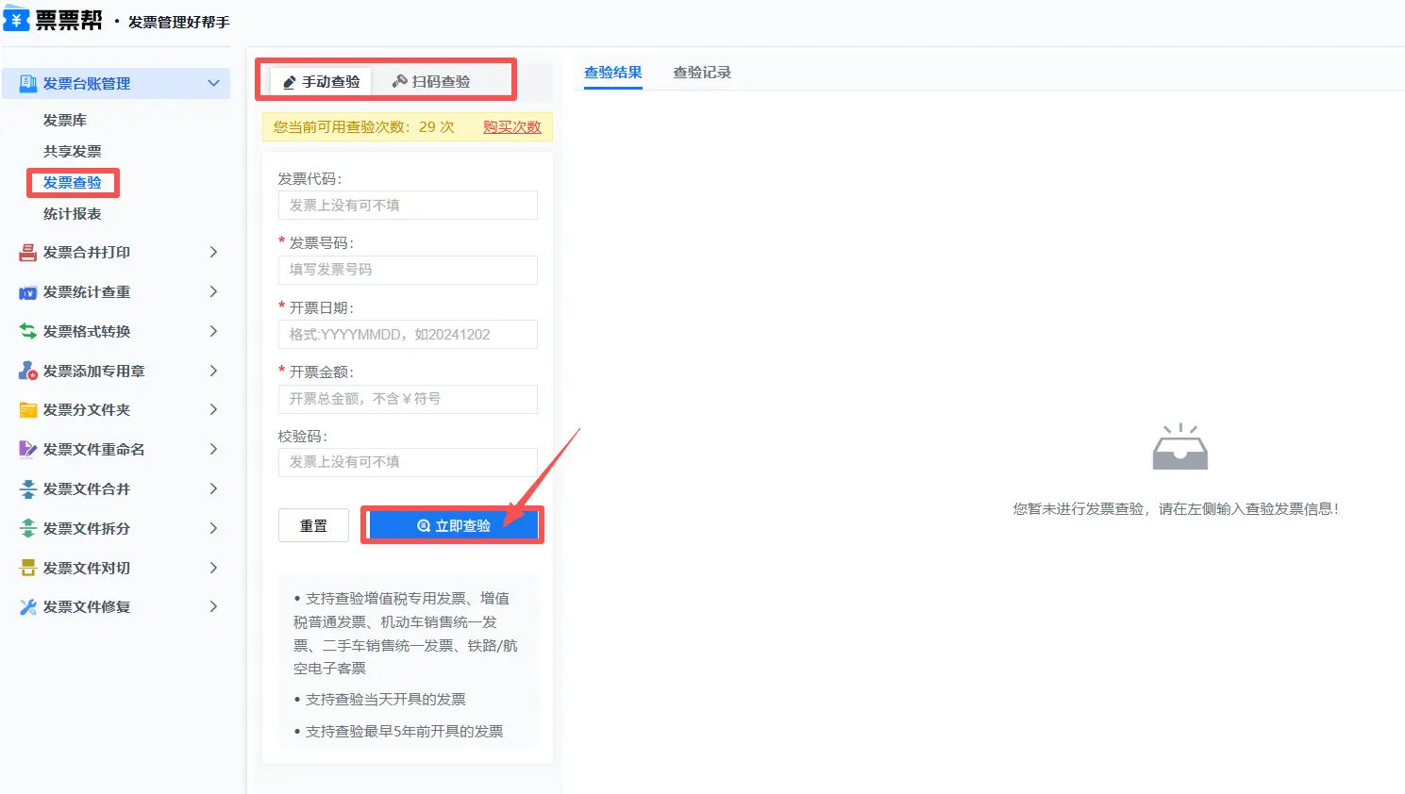Open the 购买次数 link
Viewport: 1405px width, 794px height.
(x=511, y=127)
